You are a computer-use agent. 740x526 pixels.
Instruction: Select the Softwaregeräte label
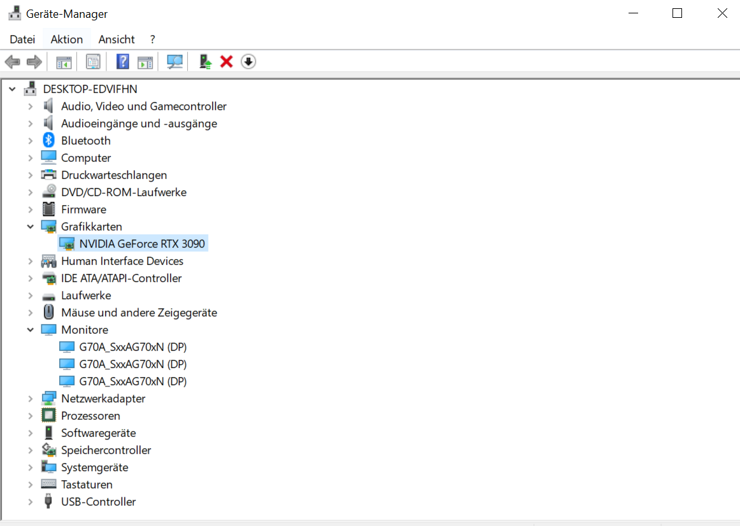pyautogui.click(x=99, y=433)
